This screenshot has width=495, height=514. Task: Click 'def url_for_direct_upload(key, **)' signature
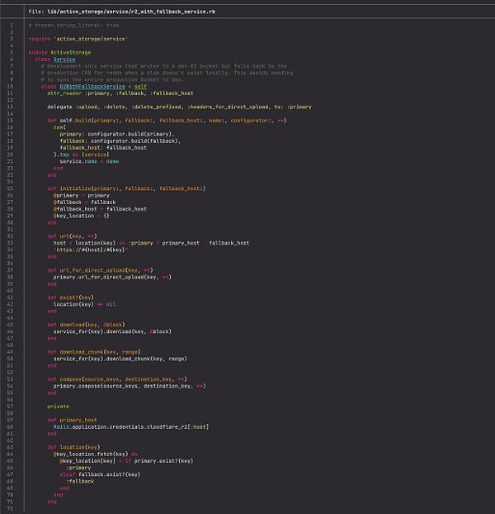point(100,270)
